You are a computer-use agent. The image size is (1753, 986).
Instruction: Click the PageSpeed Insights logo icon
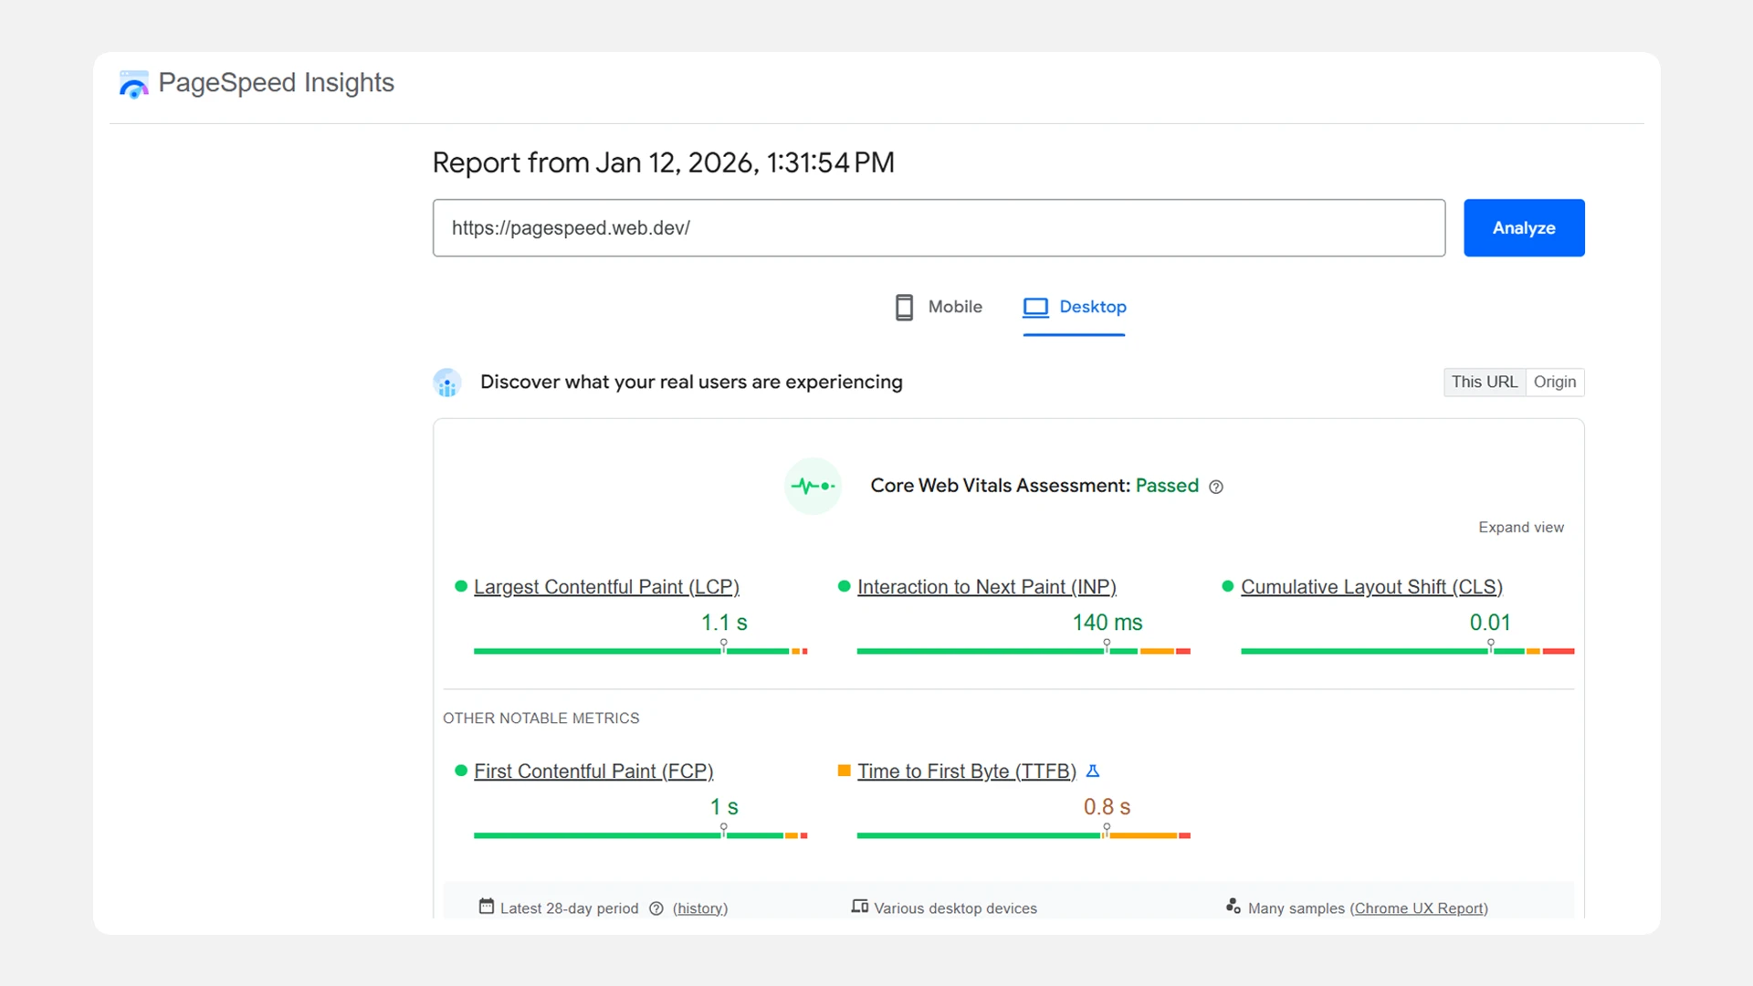[x=133, y=84]
